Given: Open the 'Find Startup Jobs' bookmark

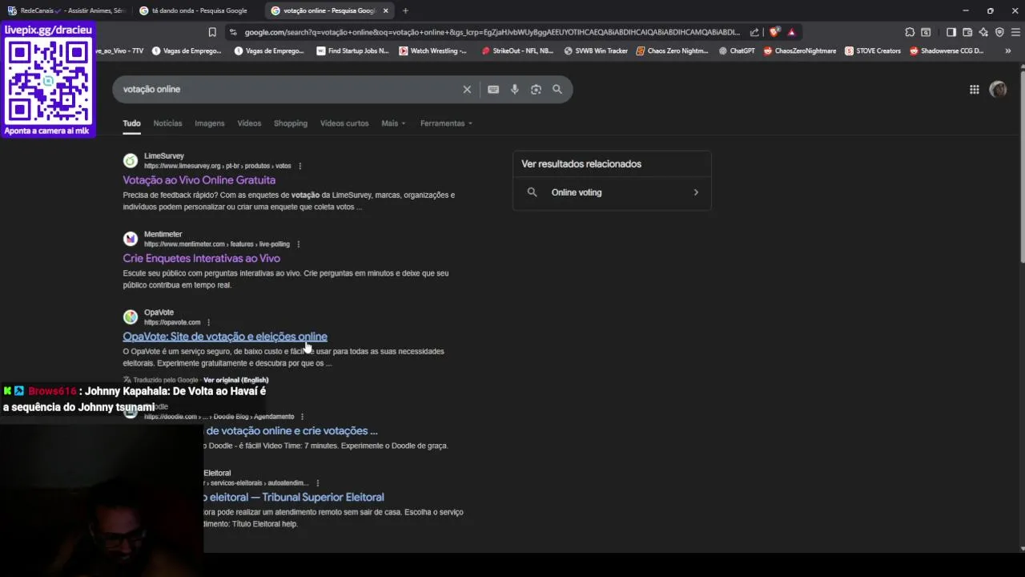Looking at the screenshot, I should tap(352, 50).
